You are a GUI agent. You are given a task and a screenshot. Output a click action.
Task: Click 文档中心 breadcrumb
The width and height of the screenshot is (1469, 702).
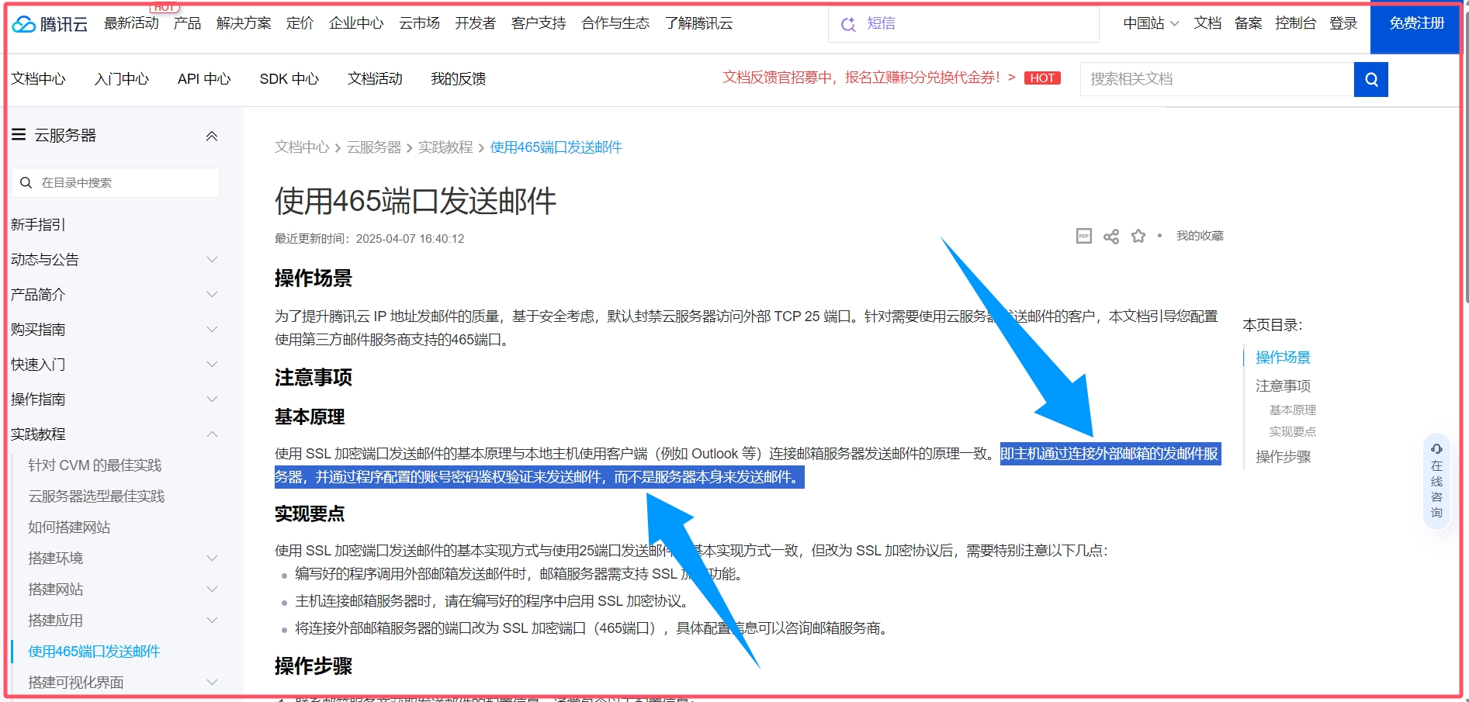(302, 147)
